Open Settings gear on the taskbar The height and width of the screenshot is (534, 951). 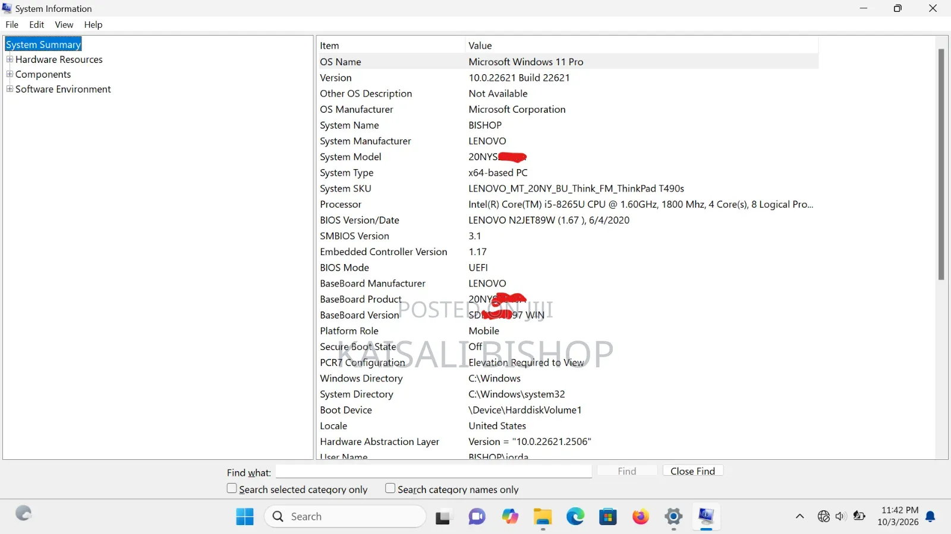[673, 517]
